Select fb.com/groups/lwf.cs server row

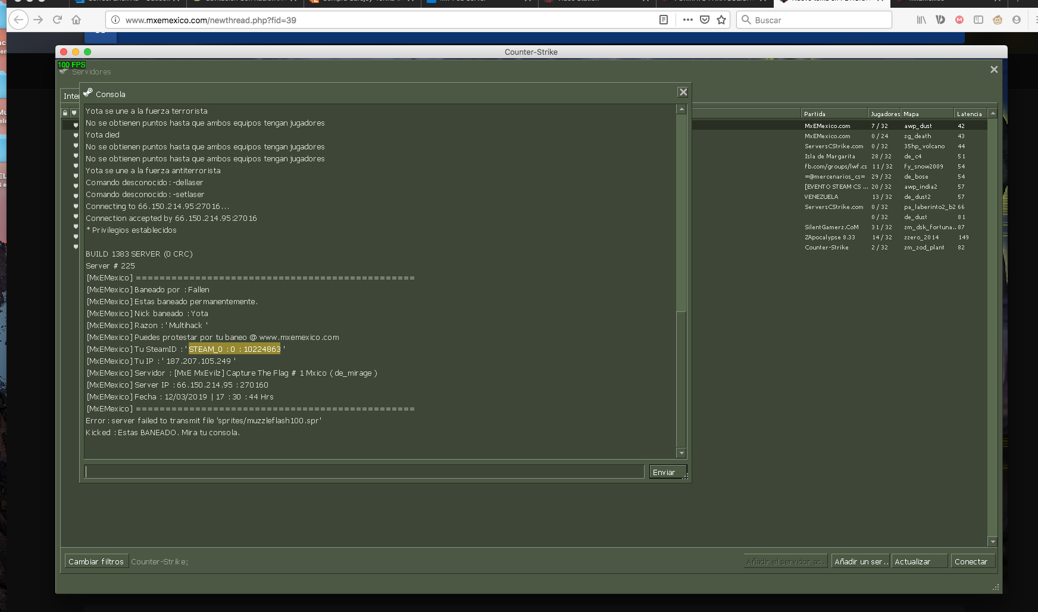(839, 166)
